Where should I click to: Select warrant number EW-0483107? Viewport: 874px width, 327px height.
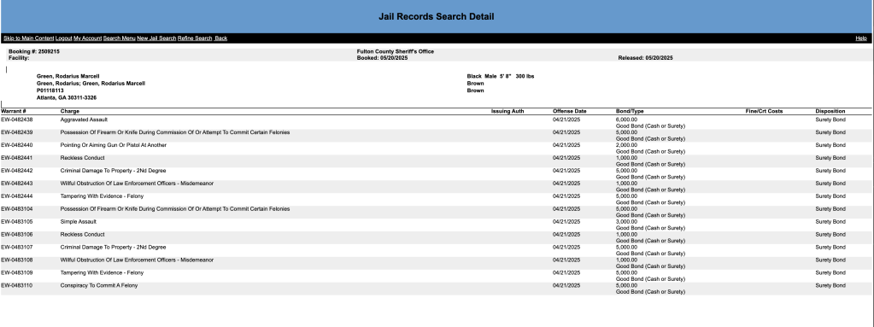(17, 248)
